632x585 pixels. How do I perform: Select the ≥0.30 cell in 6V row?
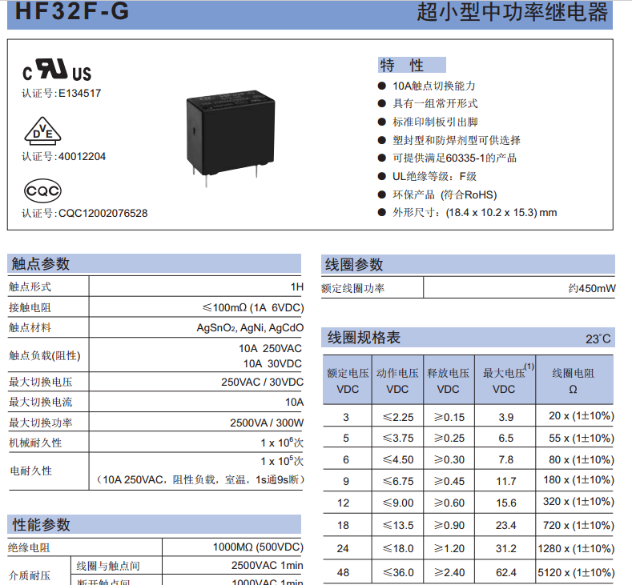point(449,460)
